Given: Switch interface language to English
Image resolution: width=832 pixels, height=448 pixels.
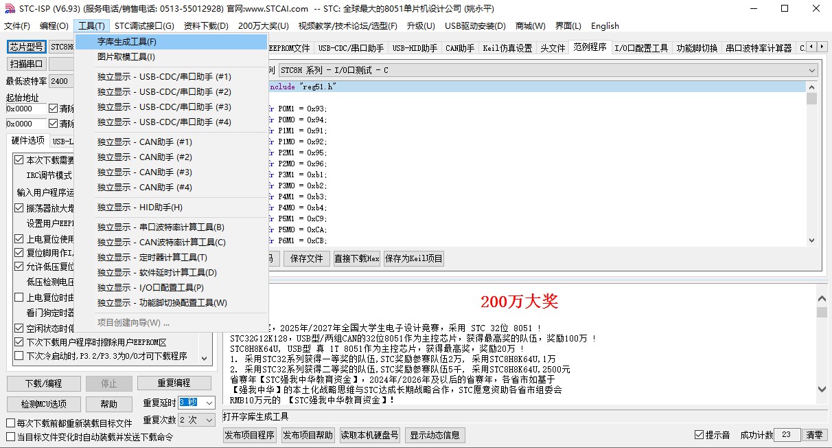Looking at the screenshot, I should click(605, 26).
